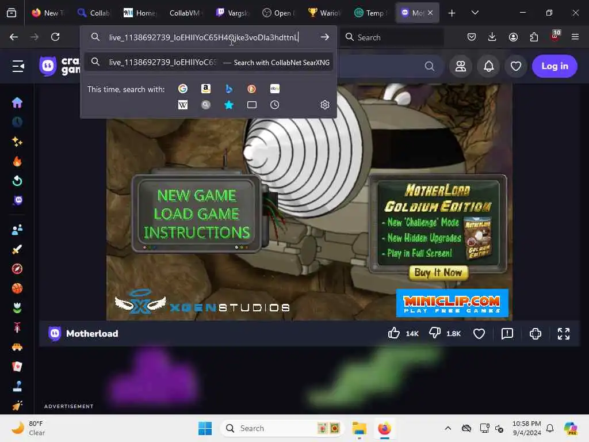
Task: Open the Firefox account menu
Action: [x=513, y=37]
